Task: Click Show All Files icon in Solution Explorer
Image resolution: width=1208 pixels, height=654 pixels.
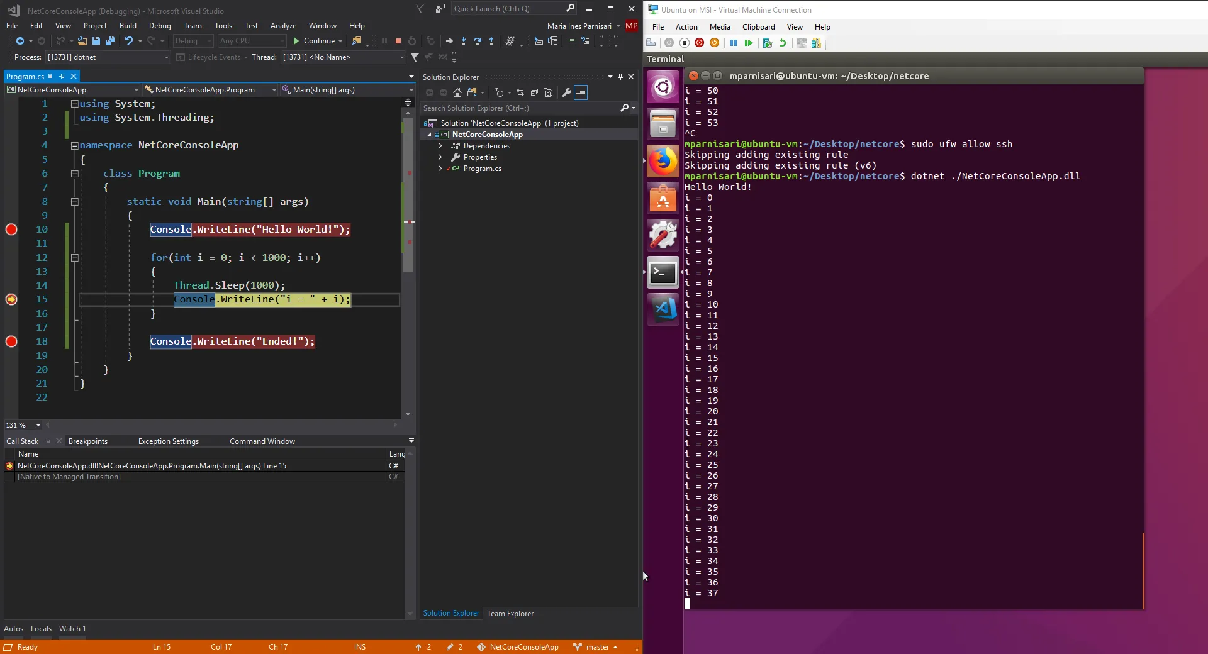Action: [x=548, y=92]
